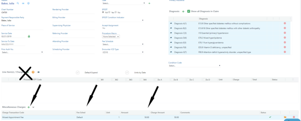Open the Condition Code dropdown
This screenshot has width=301, height=121.
(195, 65)
